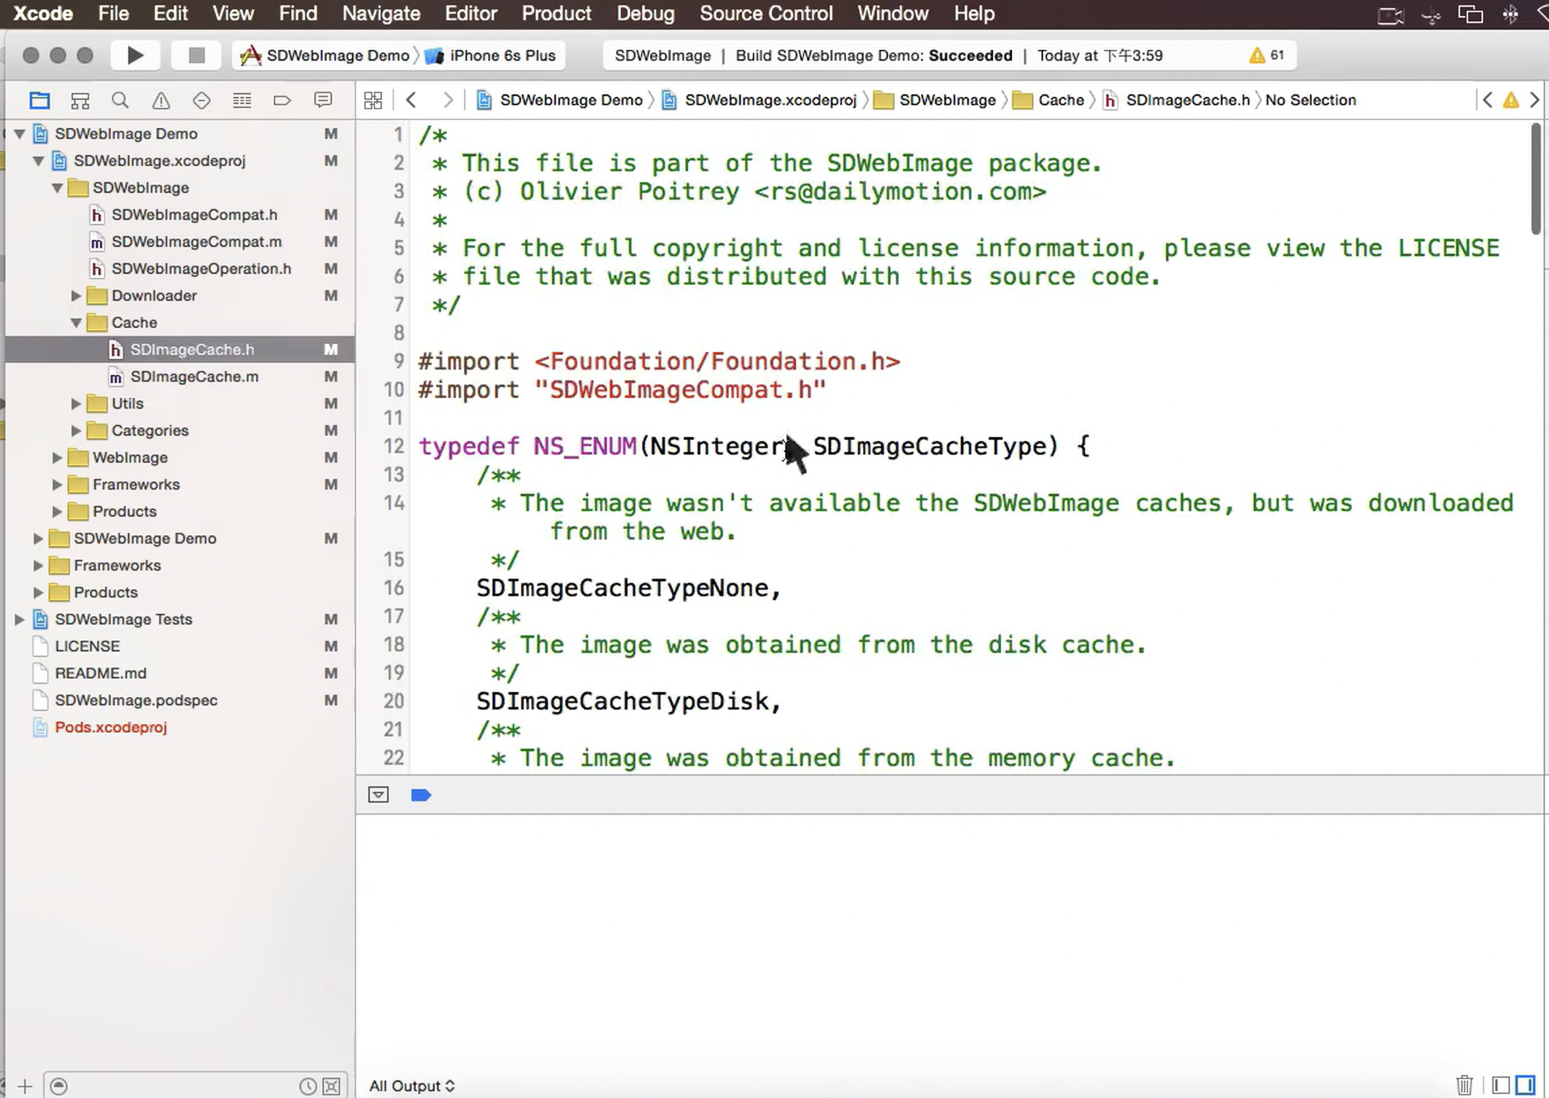Open the Breakpoint navigator icon
1549x1098 pixels.
pos(282,100)
